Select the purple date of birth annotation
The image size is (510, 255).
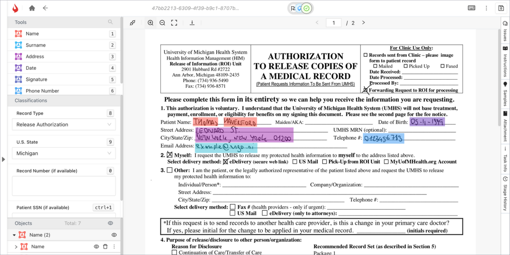pyautogui.click(x=427, y=122)
